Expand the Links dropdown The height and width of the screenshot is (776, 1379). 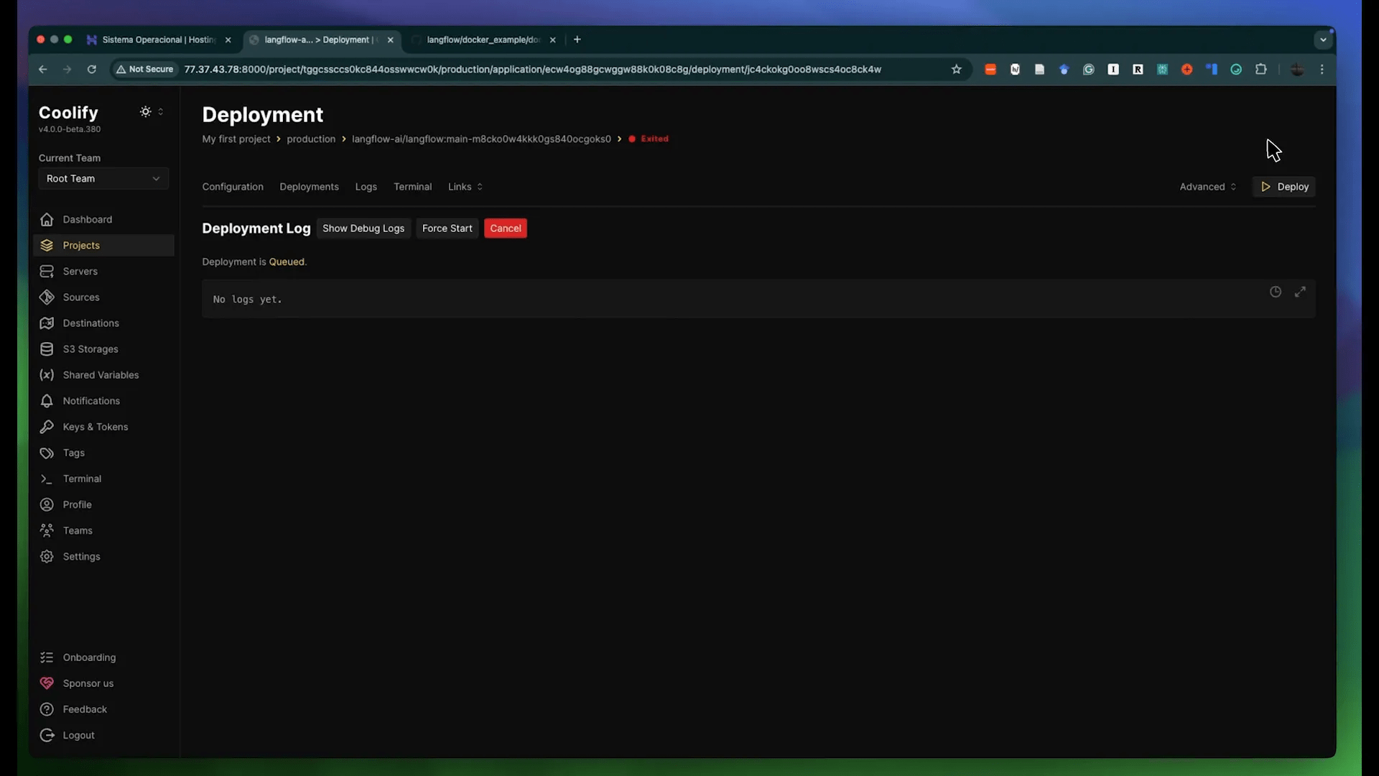tap(465, 187)
